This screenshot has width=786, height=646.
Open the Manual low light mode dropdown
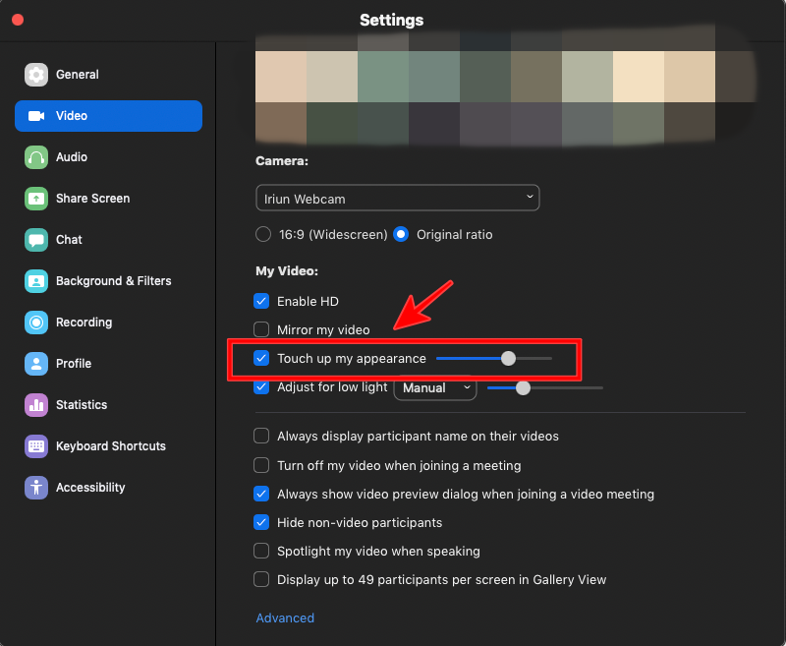pyautogui.click(x=435, y=387)
